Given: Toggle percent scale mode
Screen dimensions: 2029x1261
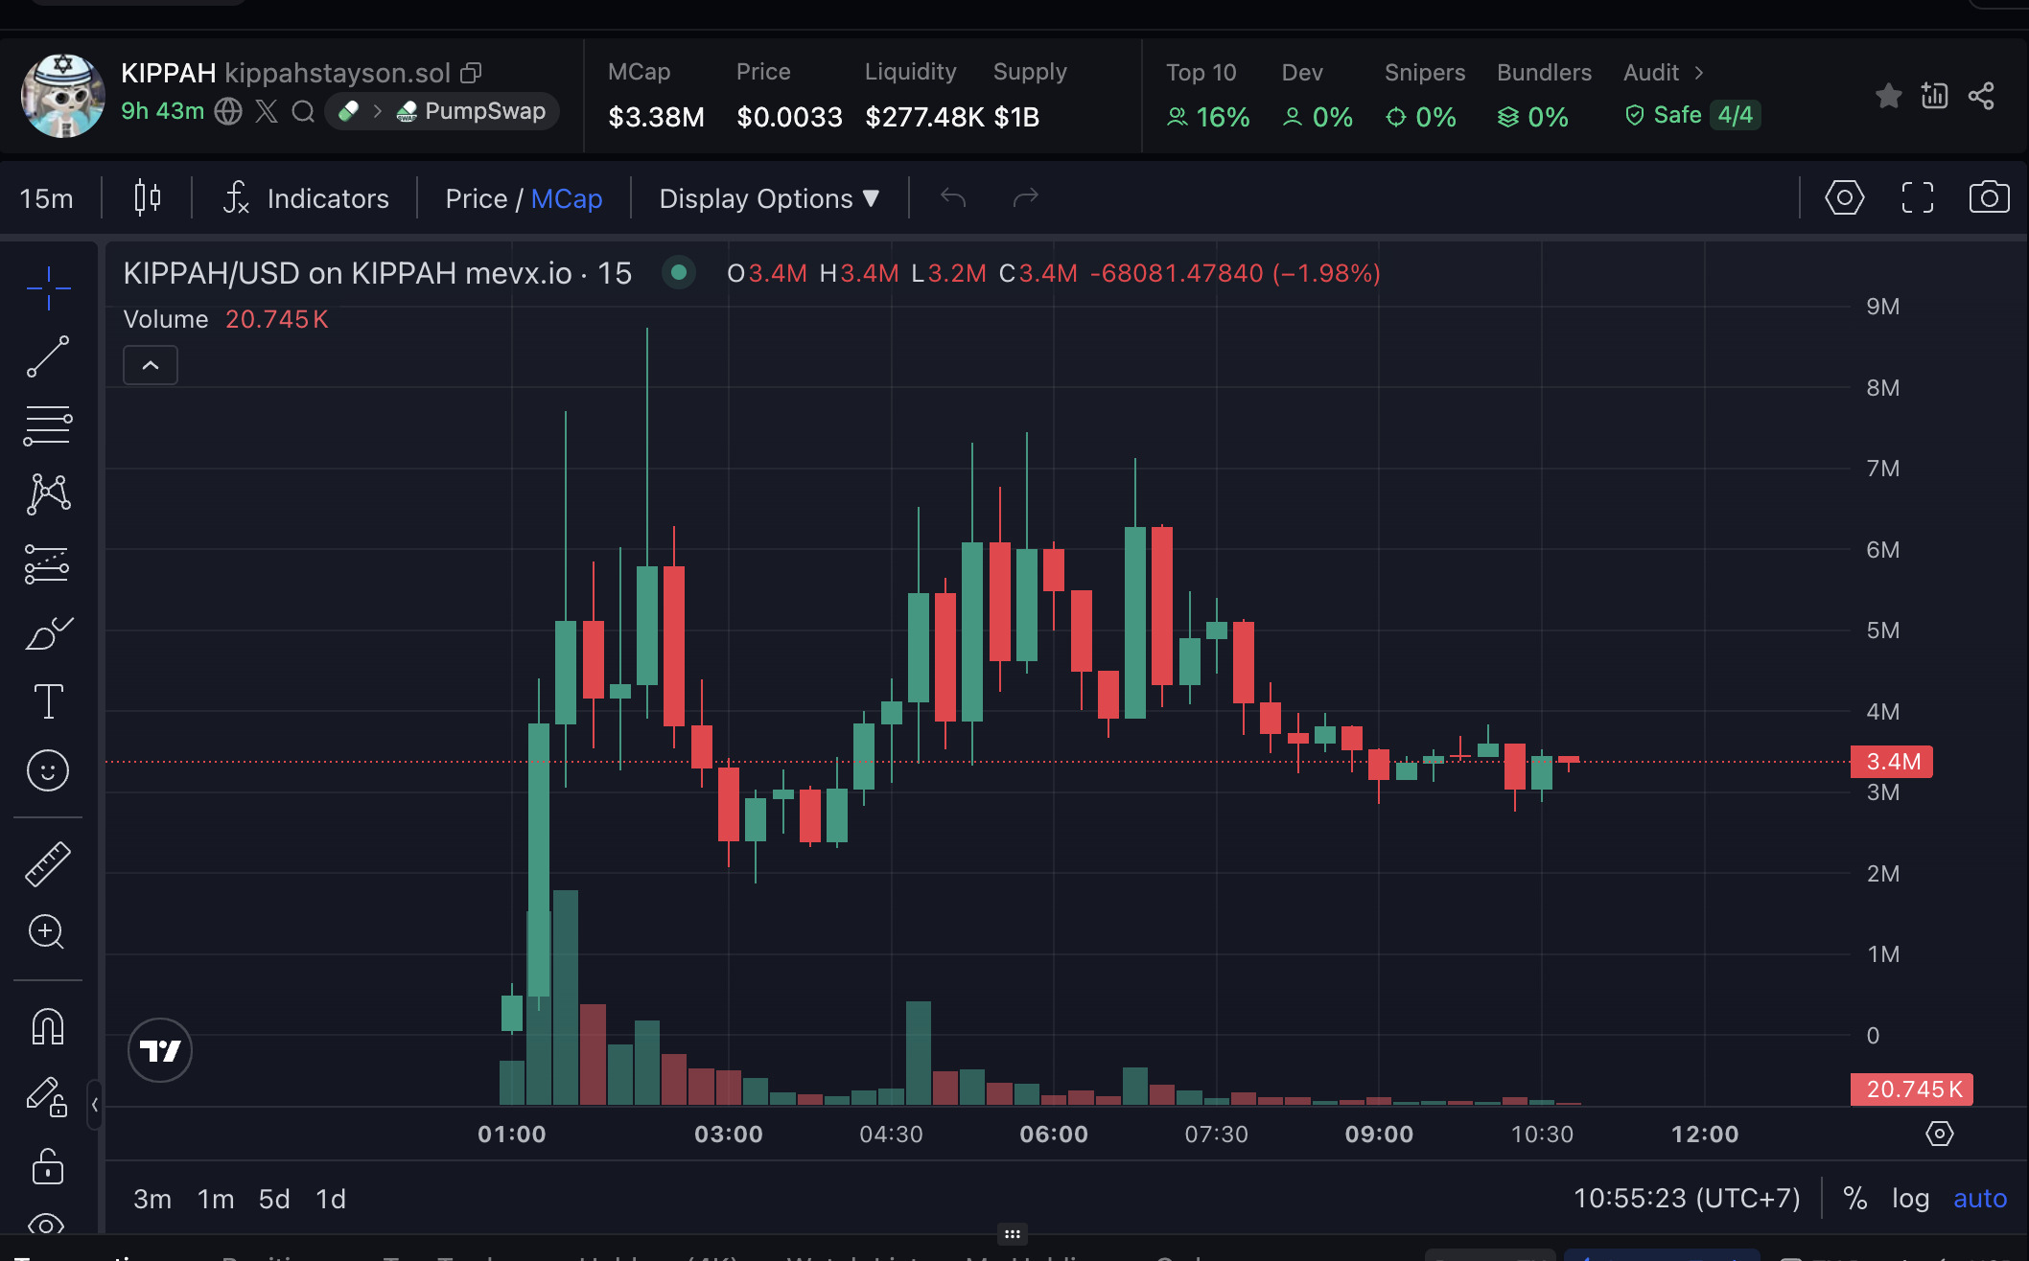Looking at the screenshot, I should click(1854, 1198).
